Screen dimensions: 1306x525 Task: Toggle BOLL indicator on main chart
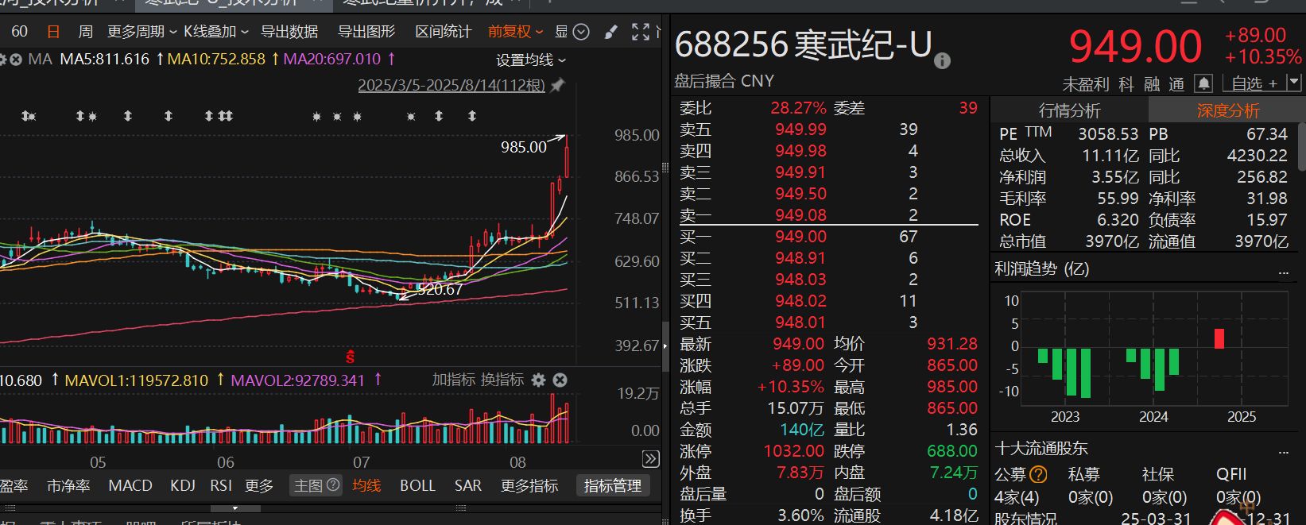click(x=417, y=485)
